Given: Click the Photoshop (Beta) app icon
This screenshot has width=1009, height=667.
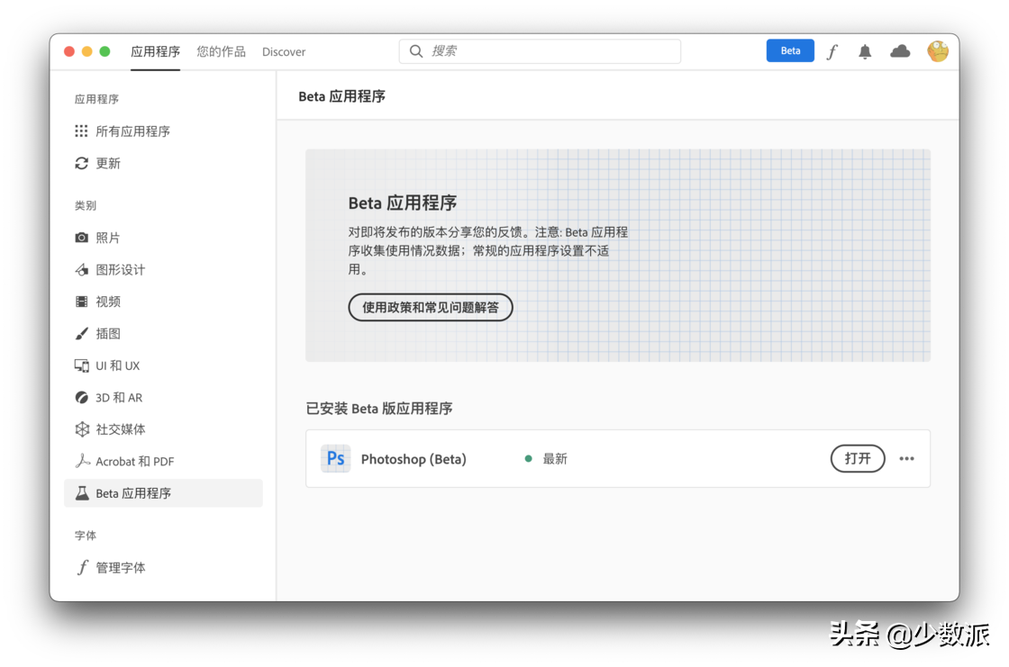Looking at the screenshot, I should tap(335, 458).
